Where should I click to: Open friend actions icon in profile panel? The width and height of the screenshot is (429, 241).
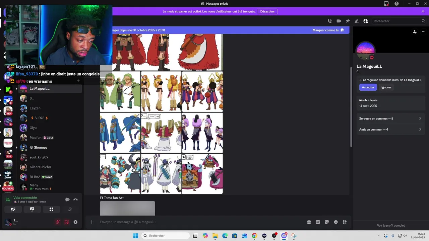pos(415,32)
